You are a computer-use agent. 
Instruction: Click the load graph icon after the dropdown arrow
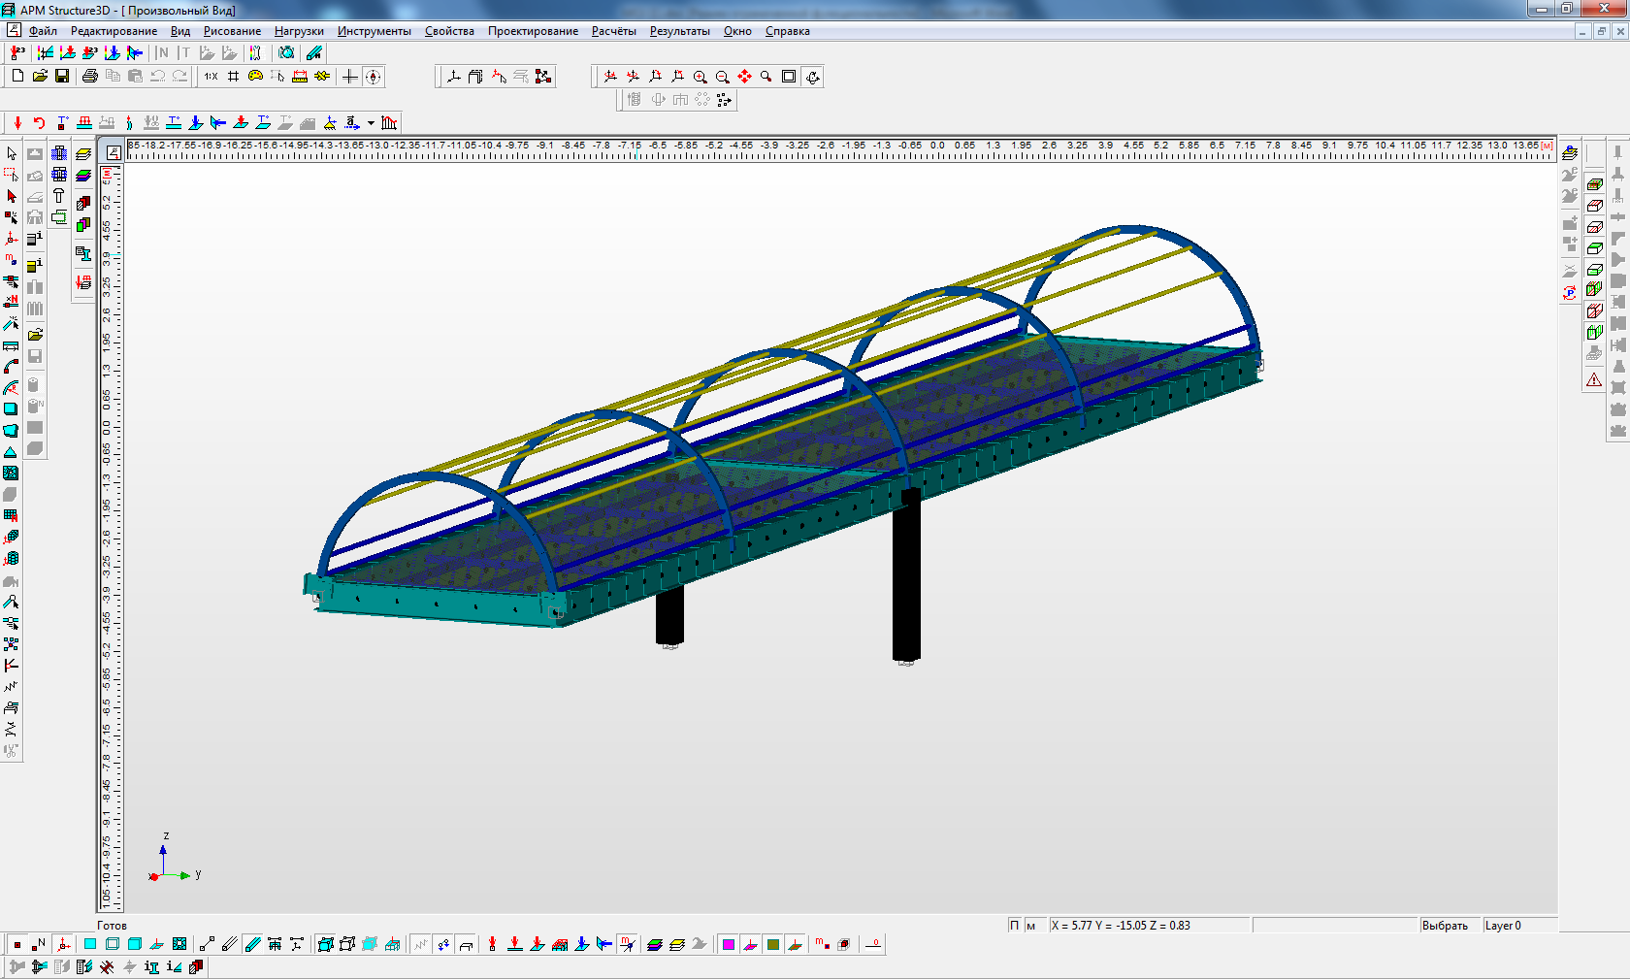click(389, 122)
